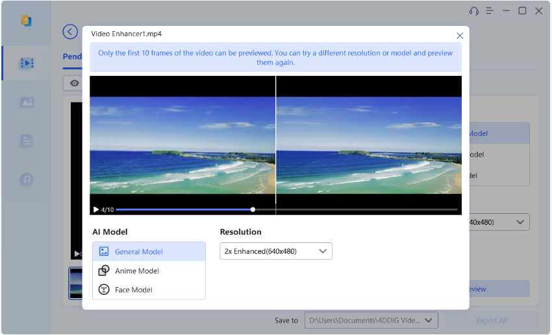Click the headset support icon
This screenshot has width=552, height=335.
coord(474,11)
